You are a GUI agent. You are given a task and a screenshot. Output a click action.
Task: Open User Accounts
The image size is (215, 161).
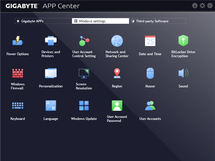150,105
